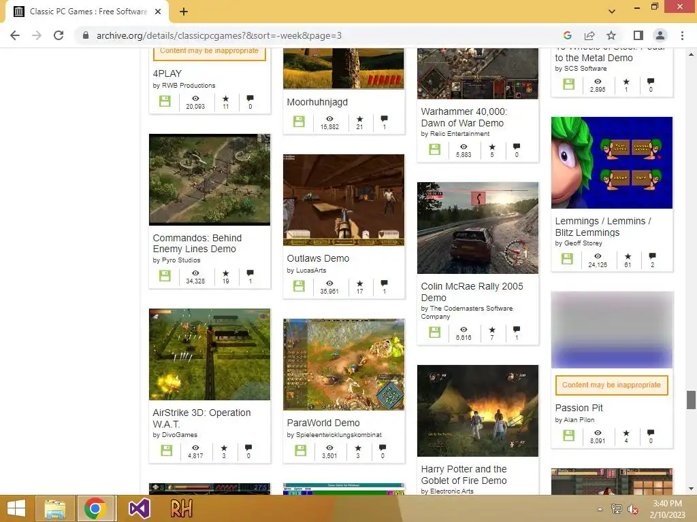This screenshot has height=522, width=697.
Task: Open the browser side panel icon
Action: click(638, 35)
